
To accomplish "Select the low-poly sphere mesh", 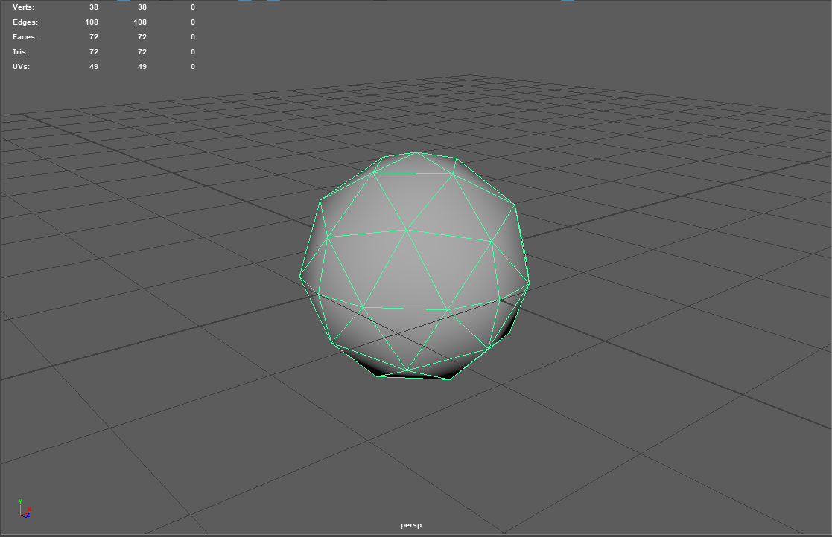I will 414,265.
